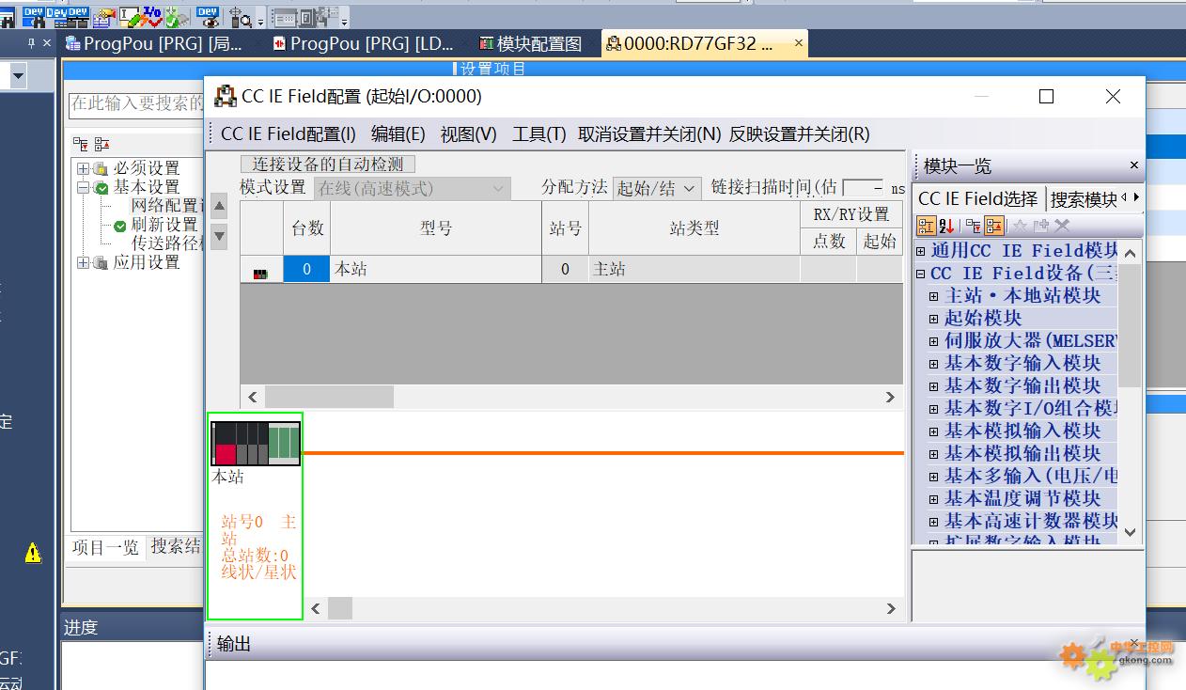
Task: Open the 模式设置 dropdown
Action: click(x=499, y=188)
